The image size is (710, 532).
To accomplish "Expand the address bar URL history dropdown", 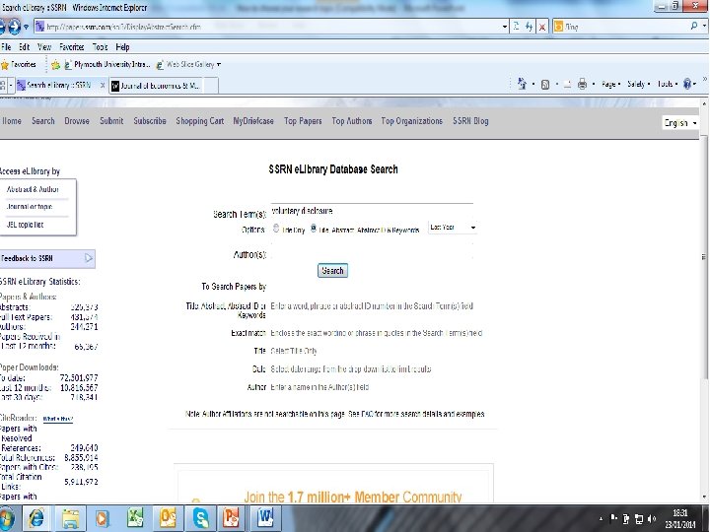I will (505, 27).
